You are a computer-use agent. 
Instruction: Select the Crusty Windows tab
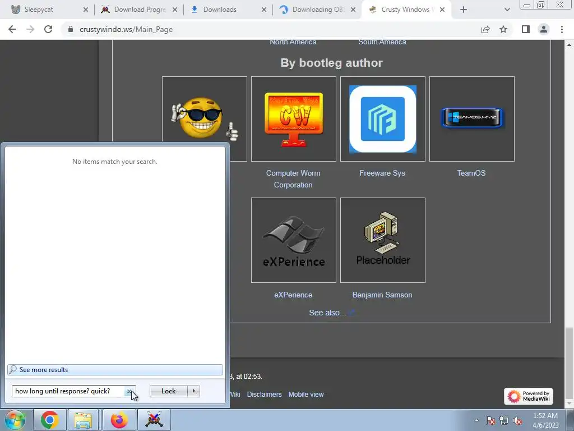point(406,10)
